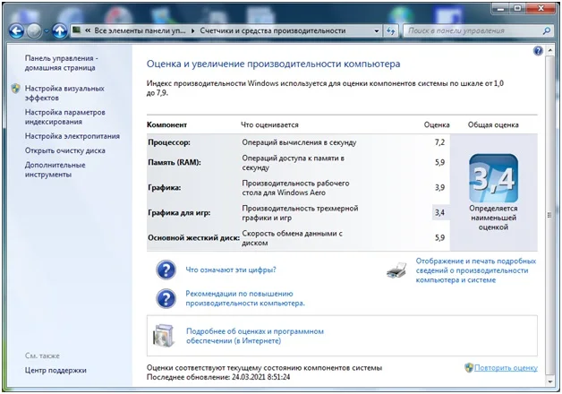The height and width of the screenshot is (394, 562).
Task: Select the 'Процессор:' row label
Action: coord(169,142)
